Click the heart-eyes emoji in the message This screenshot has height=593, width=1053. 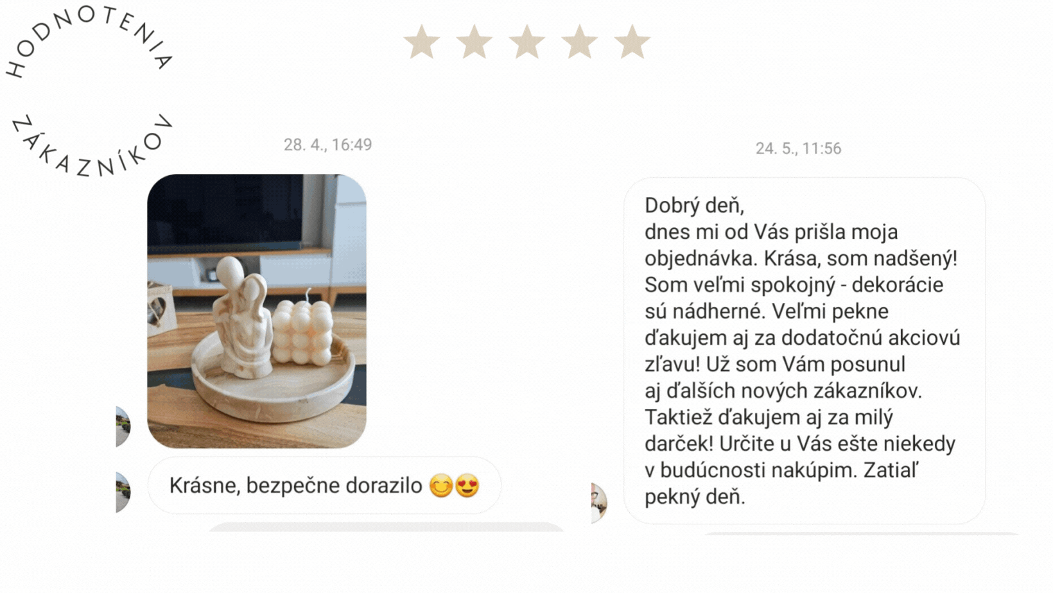(x=467, y=486)
